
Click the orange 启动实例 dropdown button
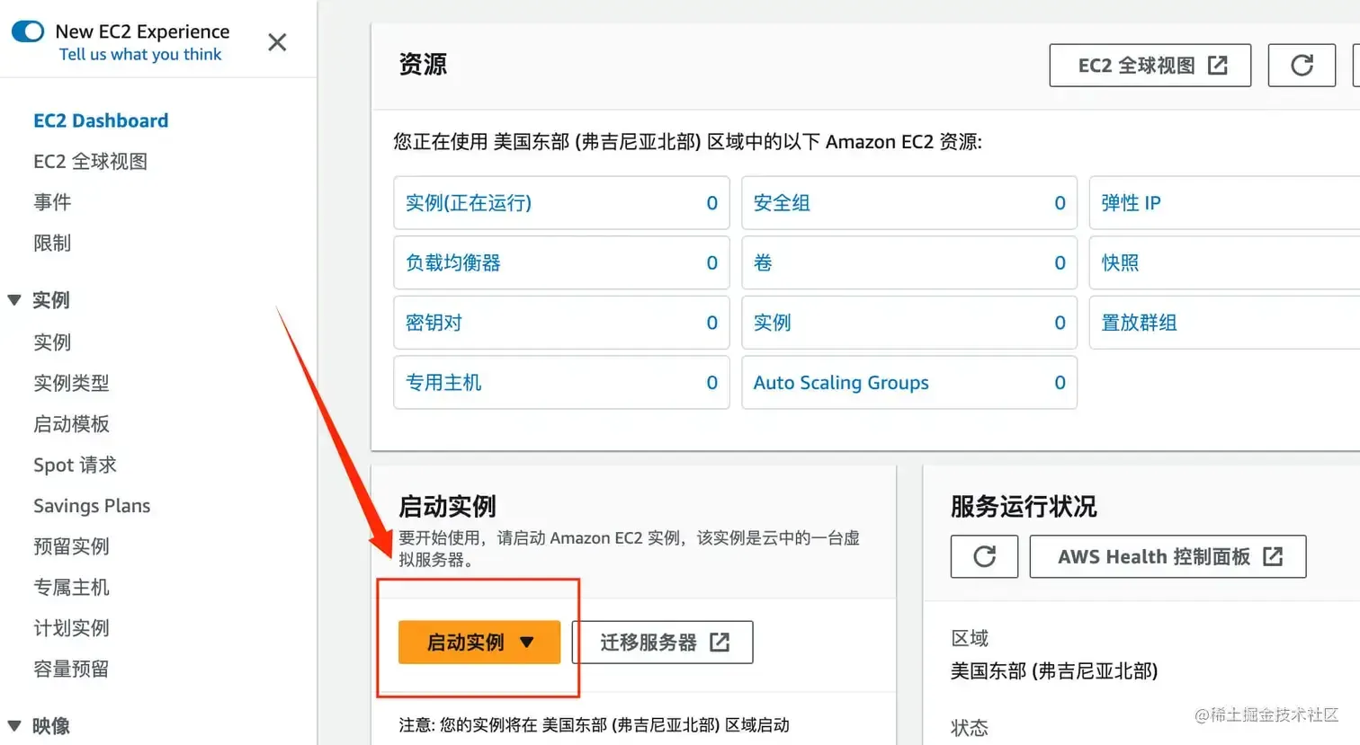479,643
